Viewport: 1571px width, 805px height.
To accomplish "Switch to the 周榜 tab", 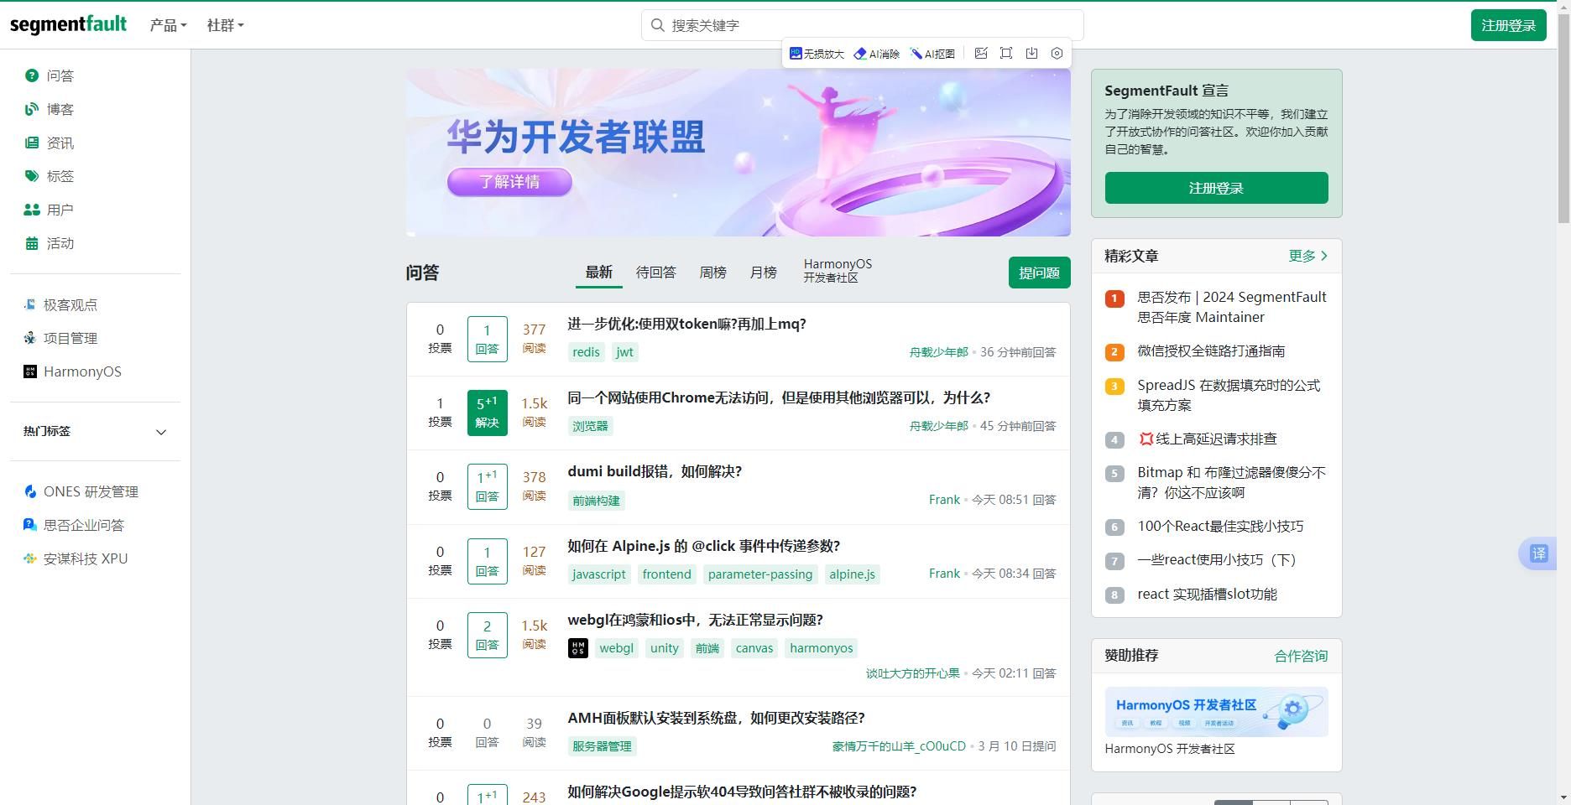I will pos(712,273).
